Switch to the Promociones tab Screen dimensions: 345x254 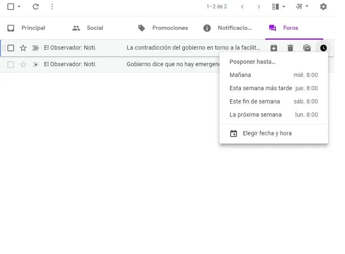click(x=163, y=28)
